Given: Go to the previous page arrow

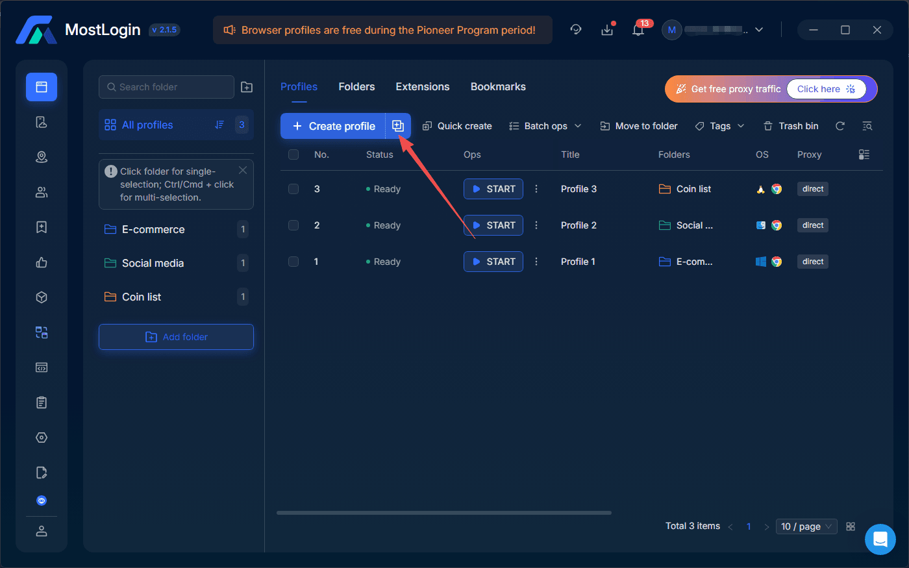Looking at the screenshot, I should pyautogui.click(x=730, y=526).
